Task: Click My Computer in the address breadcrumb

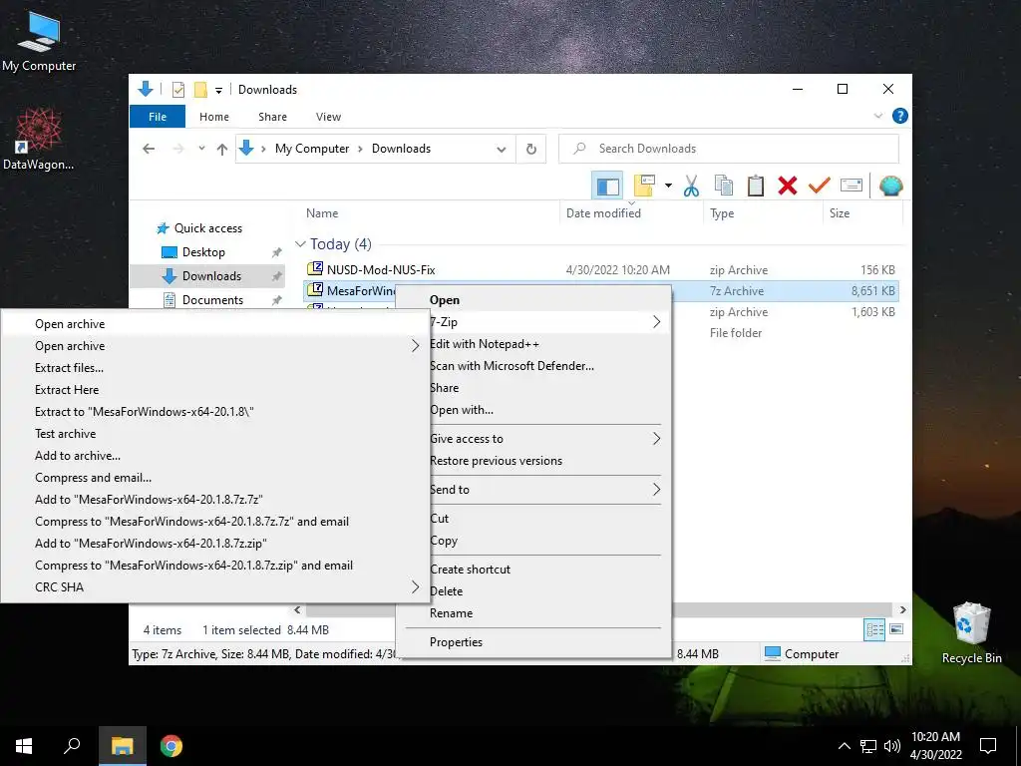Action: 312,149
